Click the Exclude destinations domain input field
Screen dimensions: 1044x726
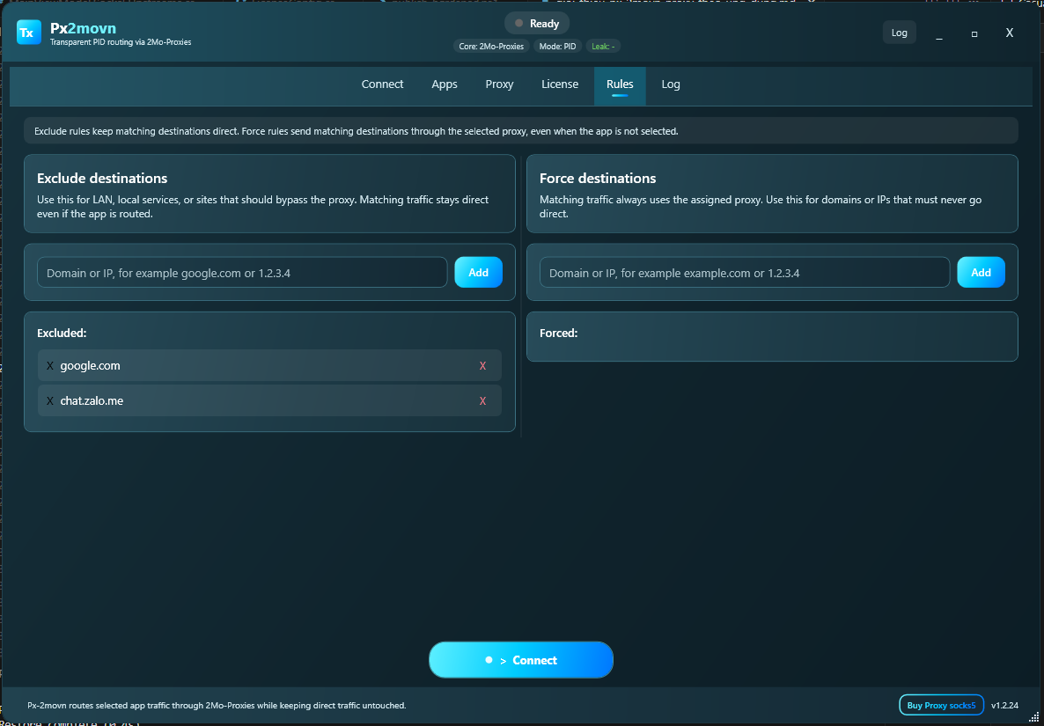242,272
